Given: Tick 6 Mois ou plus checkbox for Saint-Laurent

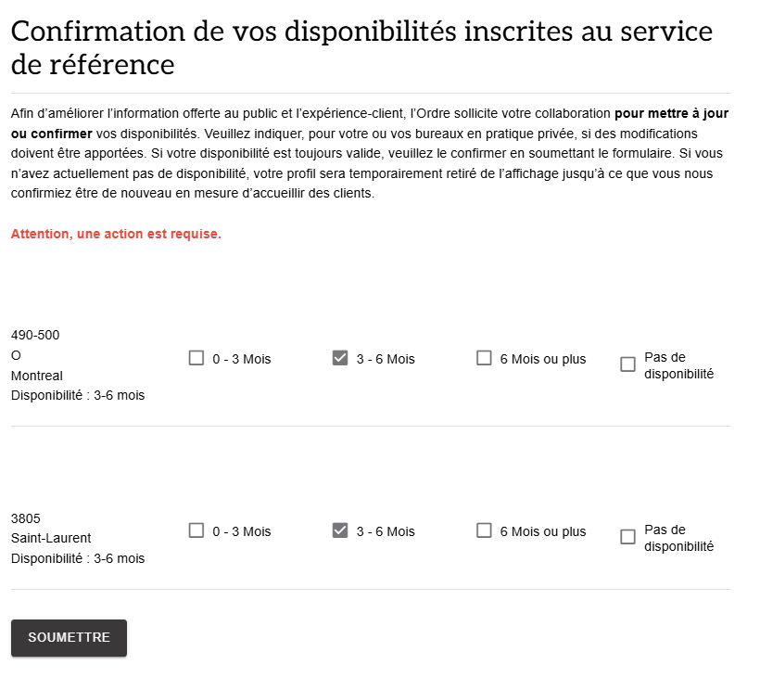Looking at the screenshot, I should (x=484, y=531).
